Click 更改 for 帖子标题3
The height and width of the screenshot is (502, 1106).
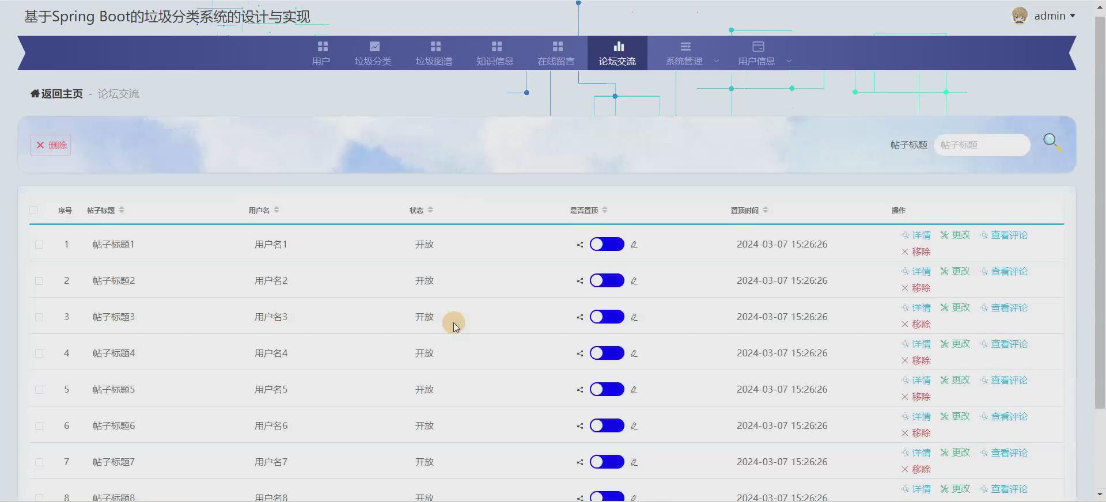pos(955,307)
